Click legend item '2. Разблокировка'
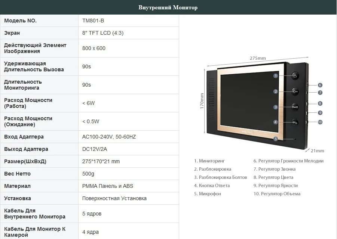Image resolution: width=337 pixels, height=239 pixels. click(x=212, y=169)
